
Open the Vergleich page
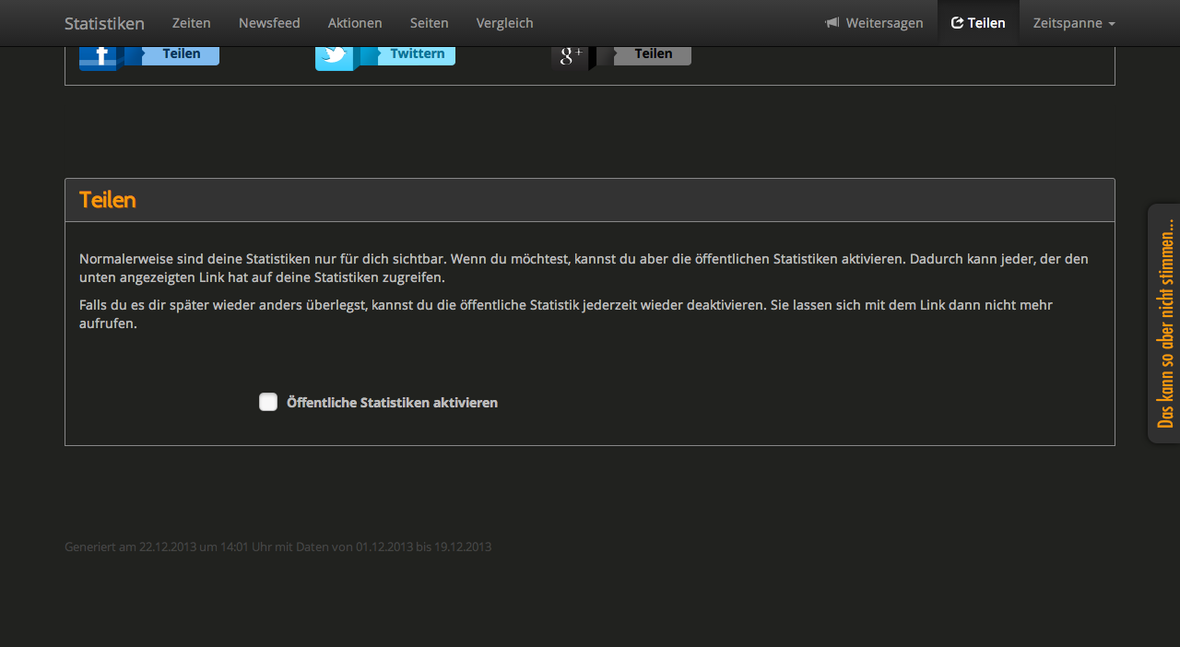[504, 23]
